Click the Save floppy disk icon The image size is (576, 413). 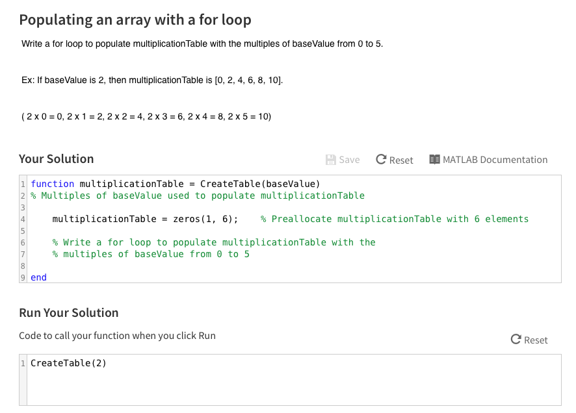330,160
